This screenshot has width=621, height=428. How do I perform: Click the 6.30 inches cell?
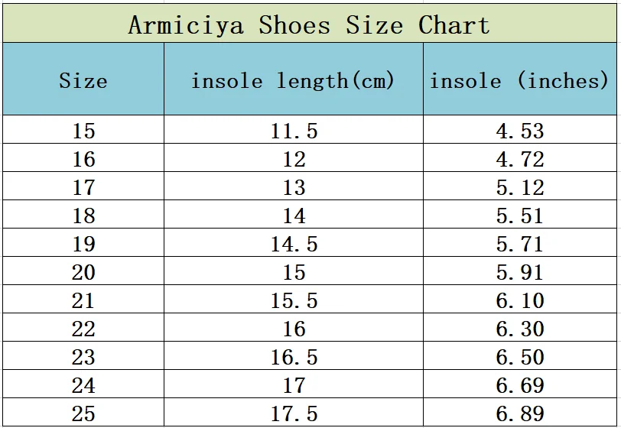pos(520,329)
